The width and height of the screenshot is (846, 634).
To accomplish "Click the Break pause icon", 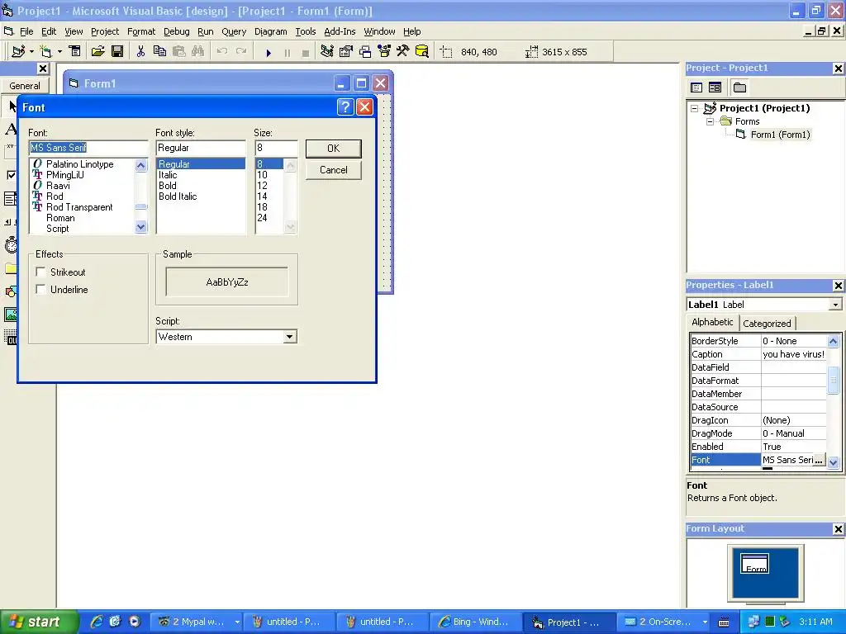I will coord(287,52).
